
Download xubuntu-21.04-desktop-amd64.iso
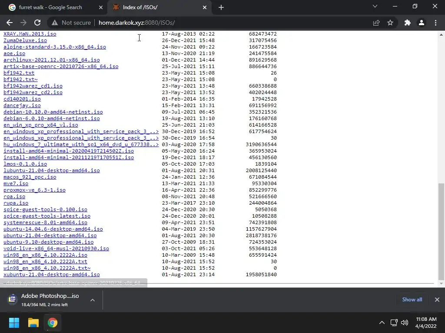[52, 274]
